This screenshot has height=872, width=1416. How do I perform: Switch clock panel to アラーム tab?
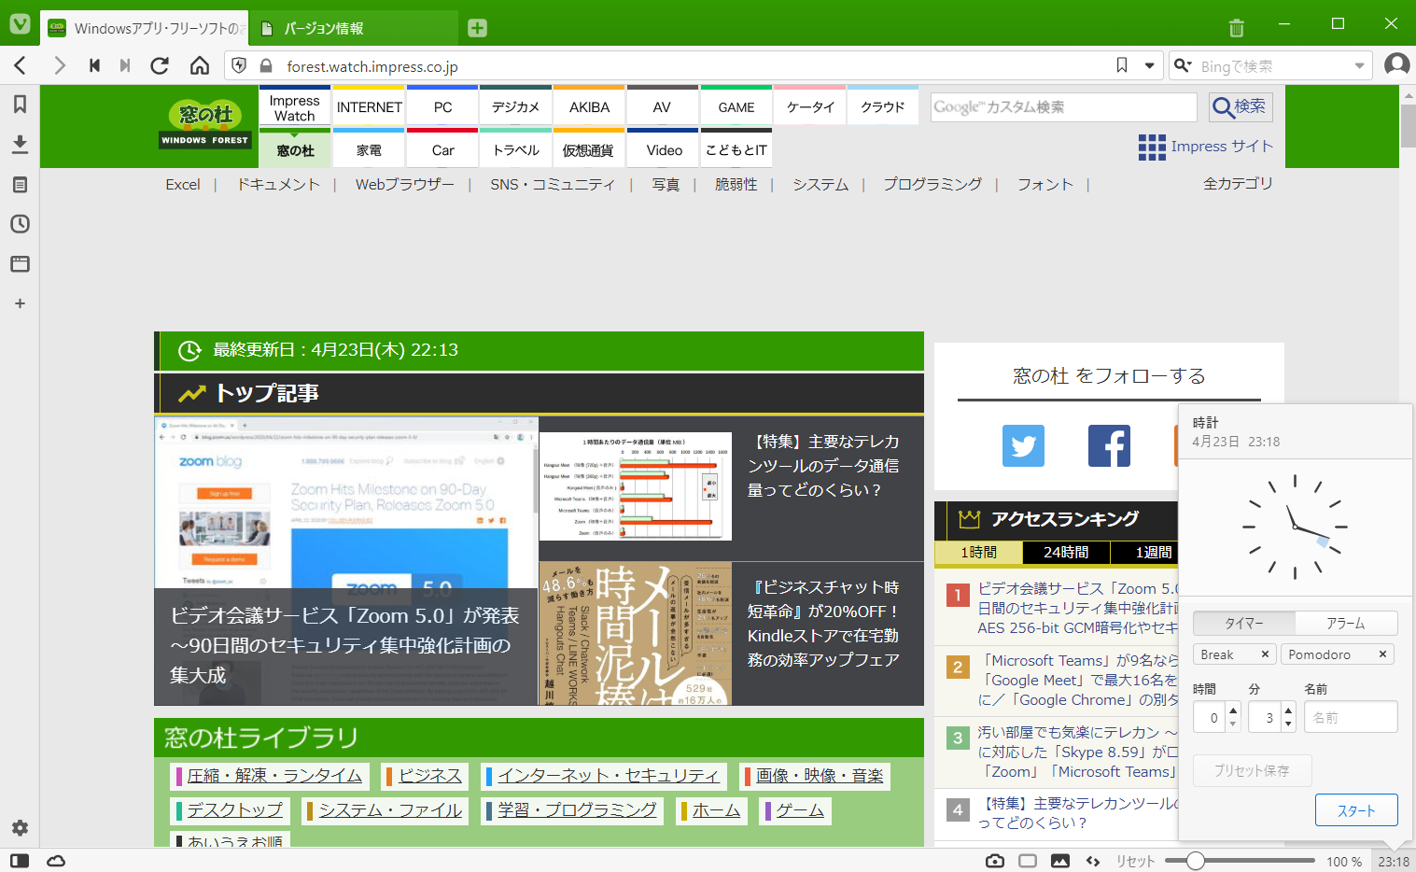[x=1346, y=623]
